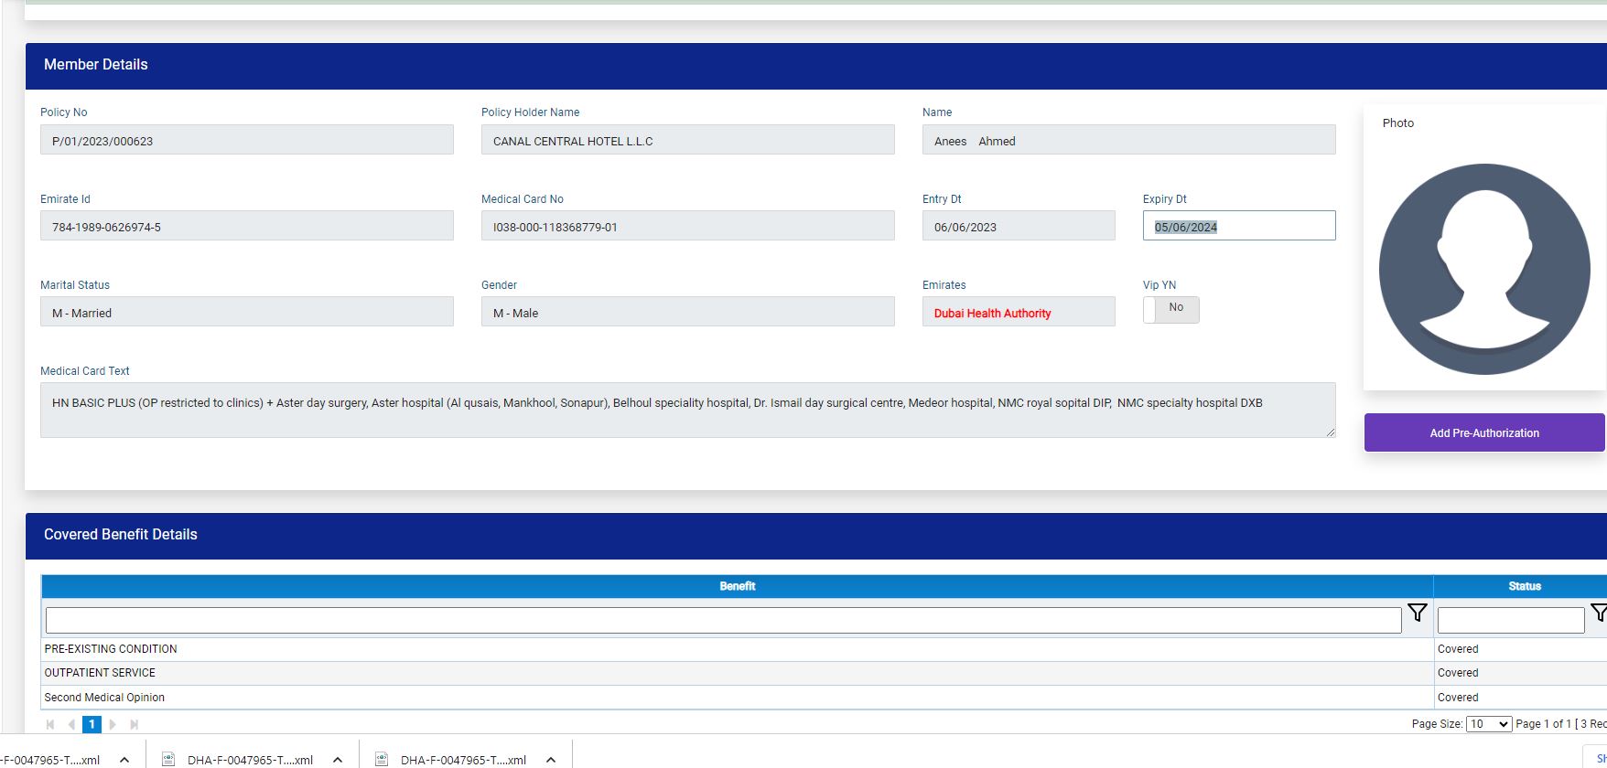Screen dimensions: 1607x768
Task: Click the member photo avatar placeholder
Action: point(1484,269)
